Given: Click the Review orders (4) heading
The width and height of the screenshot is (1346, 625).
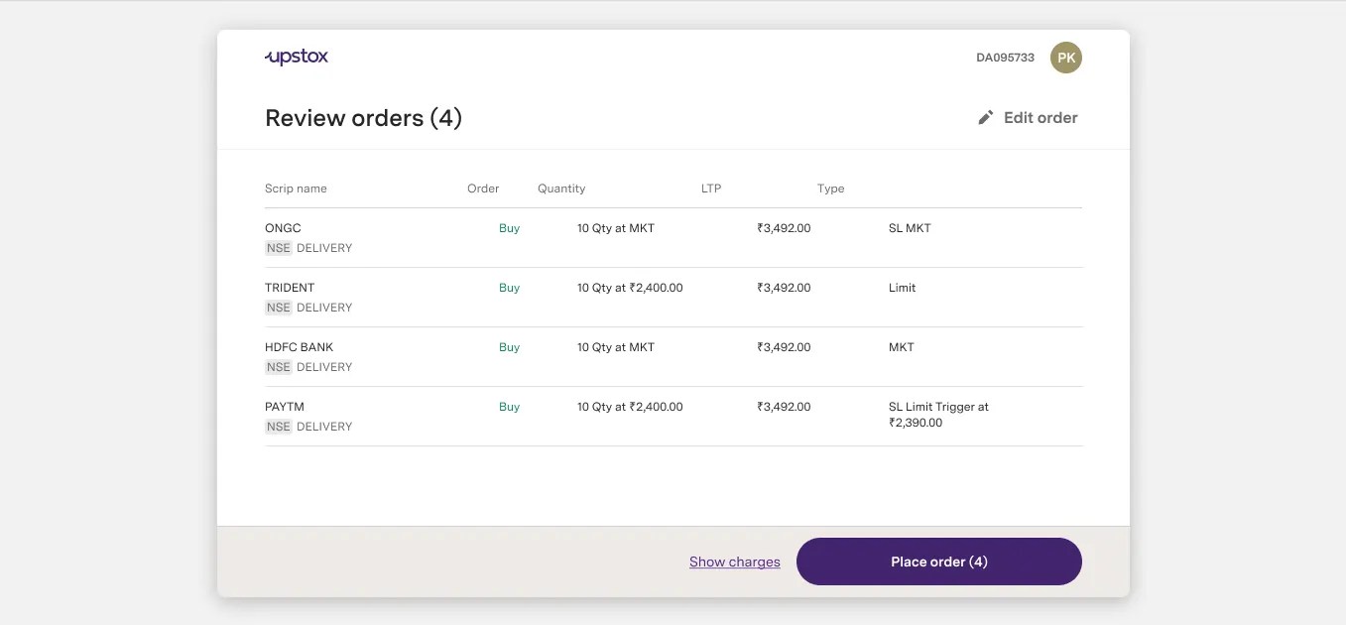Looking at the screenshot, I should 363,117.
